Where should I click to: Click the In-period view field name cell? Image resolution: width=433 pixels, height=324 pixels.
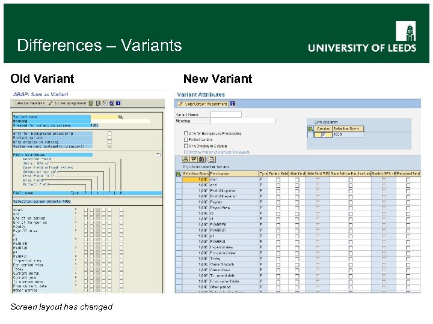tap(234, 247)
